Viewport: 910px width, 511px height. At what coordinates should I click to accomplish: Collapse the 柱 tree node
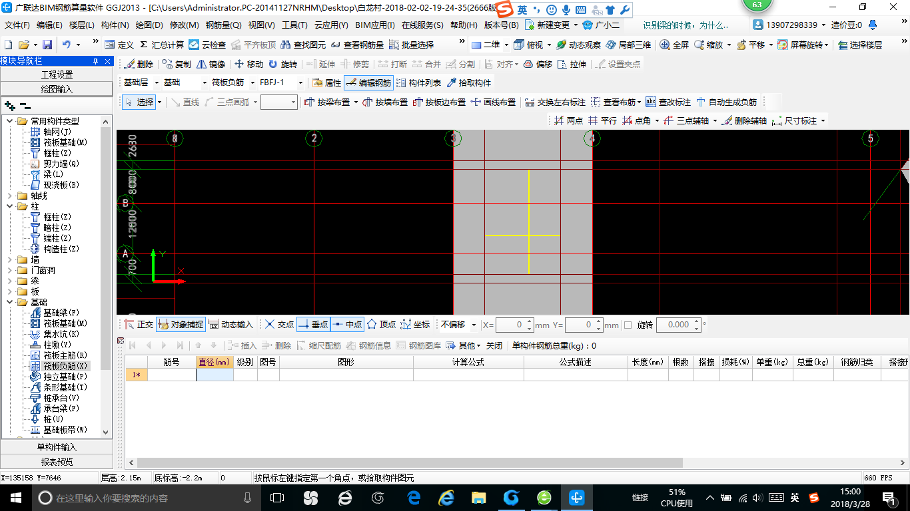(x=10, y=206)
